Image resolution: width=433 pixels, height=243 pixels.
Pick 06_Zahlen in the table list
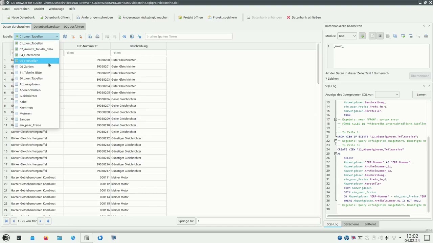(37, 66)
